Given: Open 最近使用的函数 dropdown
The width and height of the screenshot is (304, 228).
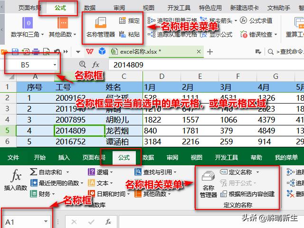Looking at the screenshot, I should 82,183.
